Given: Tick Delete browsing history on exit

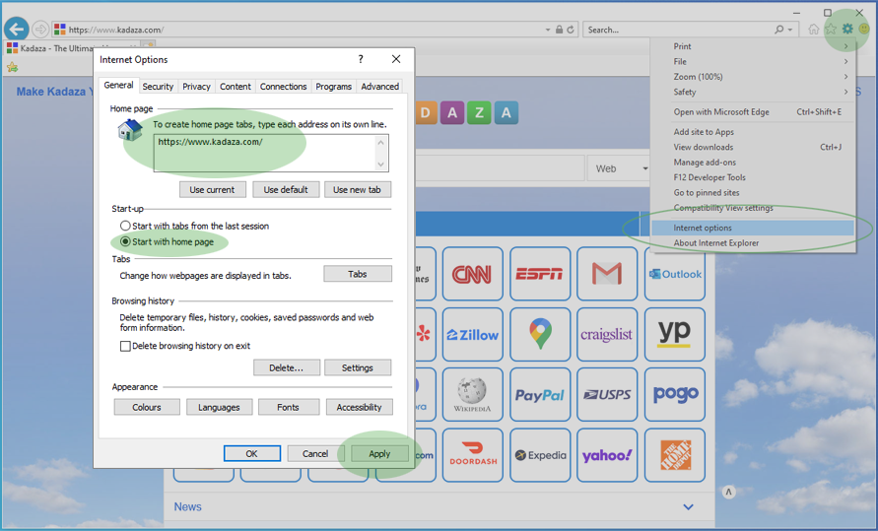Looking at the screenshot, I should 125,346.
